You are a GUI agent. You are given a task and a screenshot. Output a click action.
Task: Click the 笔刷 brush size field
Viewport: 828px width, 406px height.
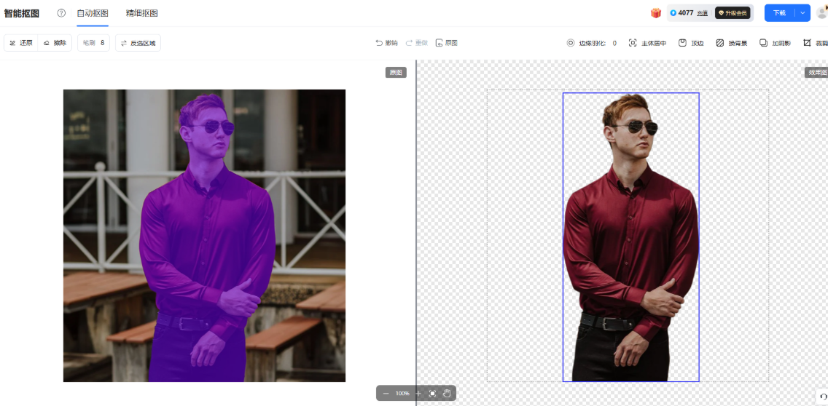click(93, 43)
